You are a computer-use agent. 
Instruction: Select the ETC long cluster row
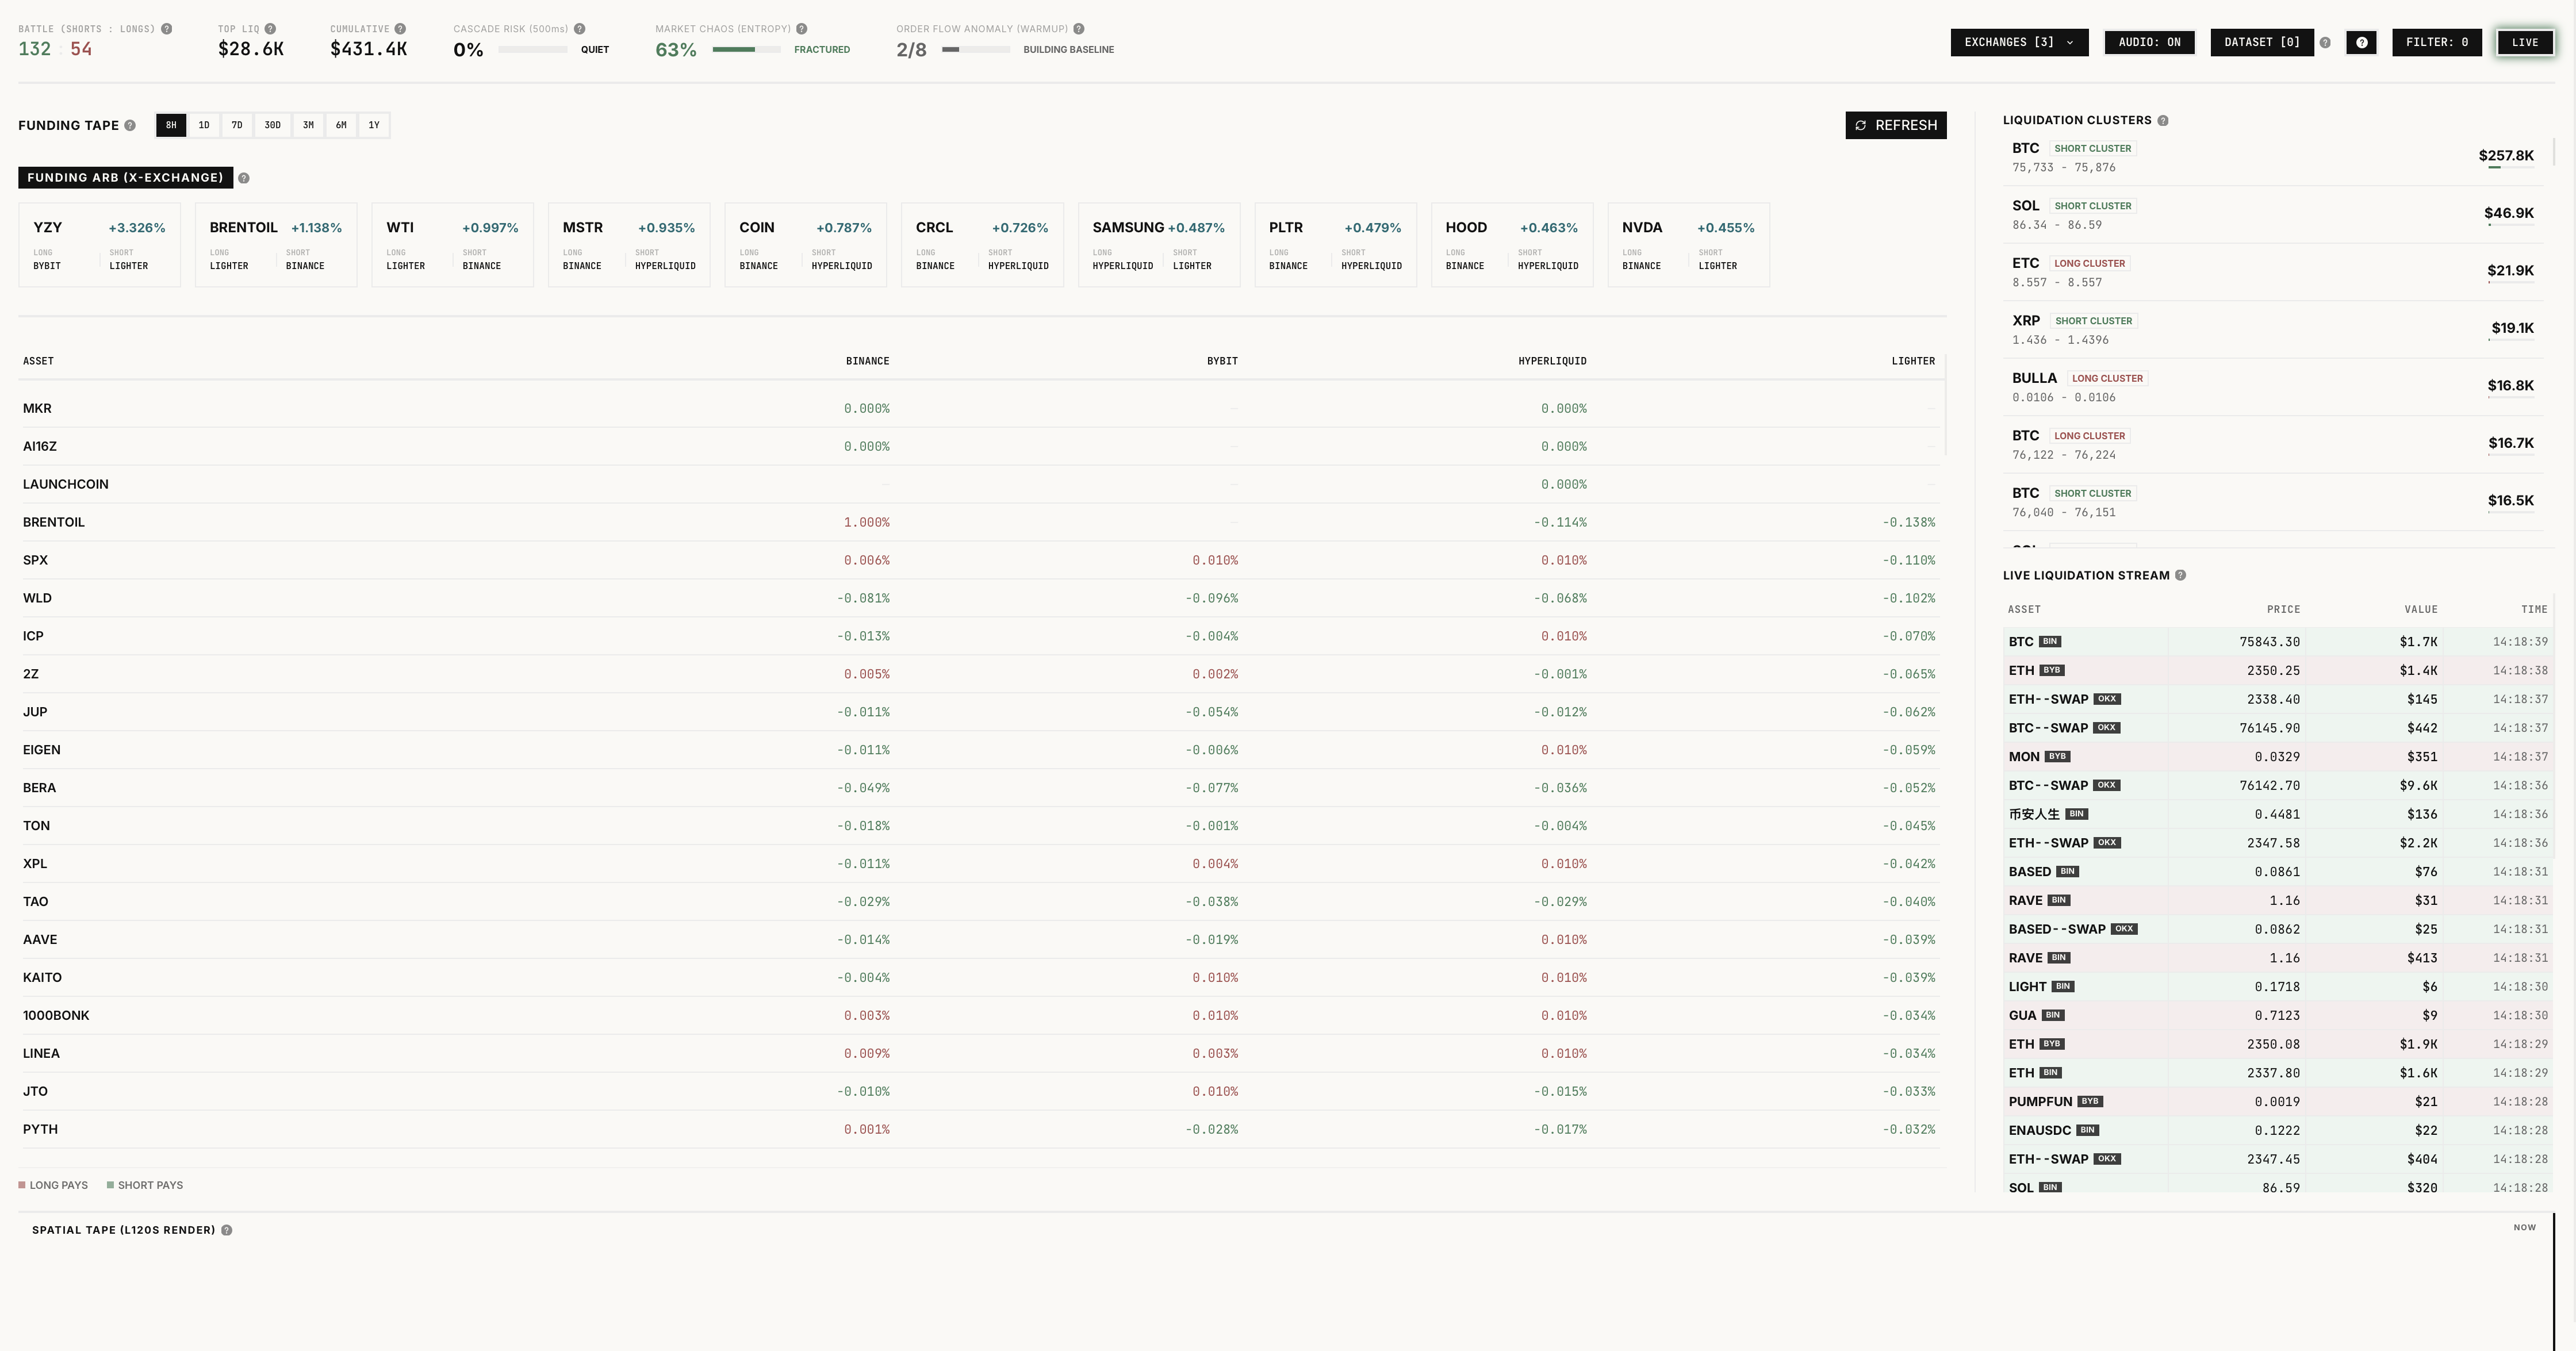pos(2273,272)
